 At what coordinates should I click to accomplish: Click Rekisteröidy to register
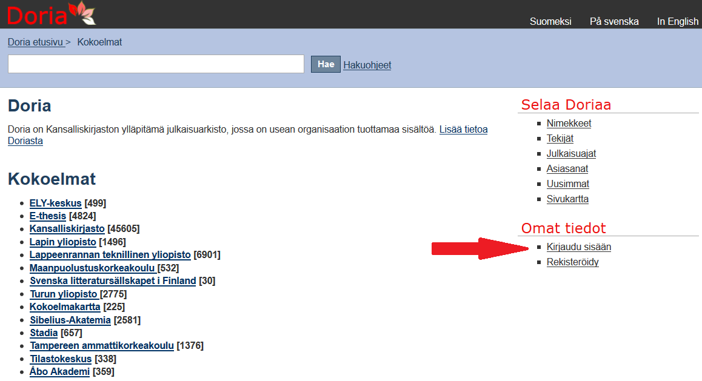coord(573,262)
